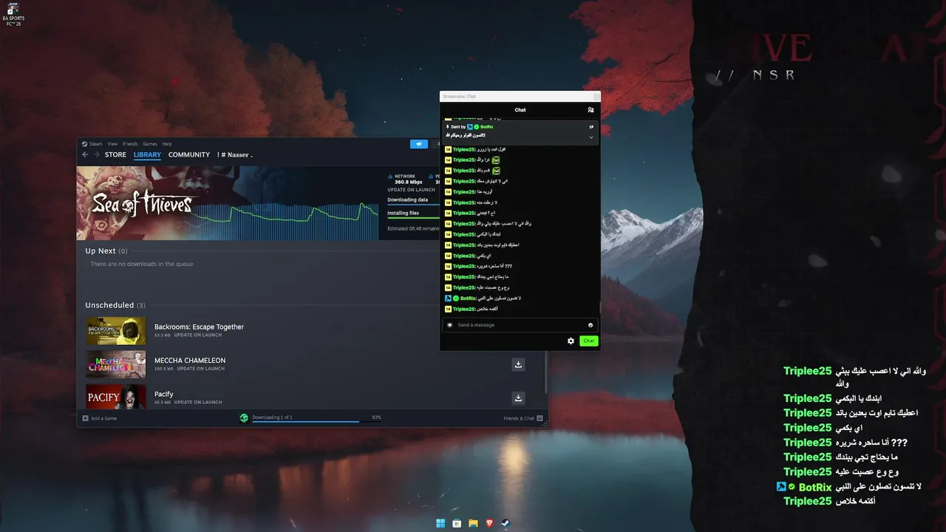The height and width of the screenshot is (532, 946).
Task: Click 'Add a Game' in Steam's footer
Action: coord(100,418)
